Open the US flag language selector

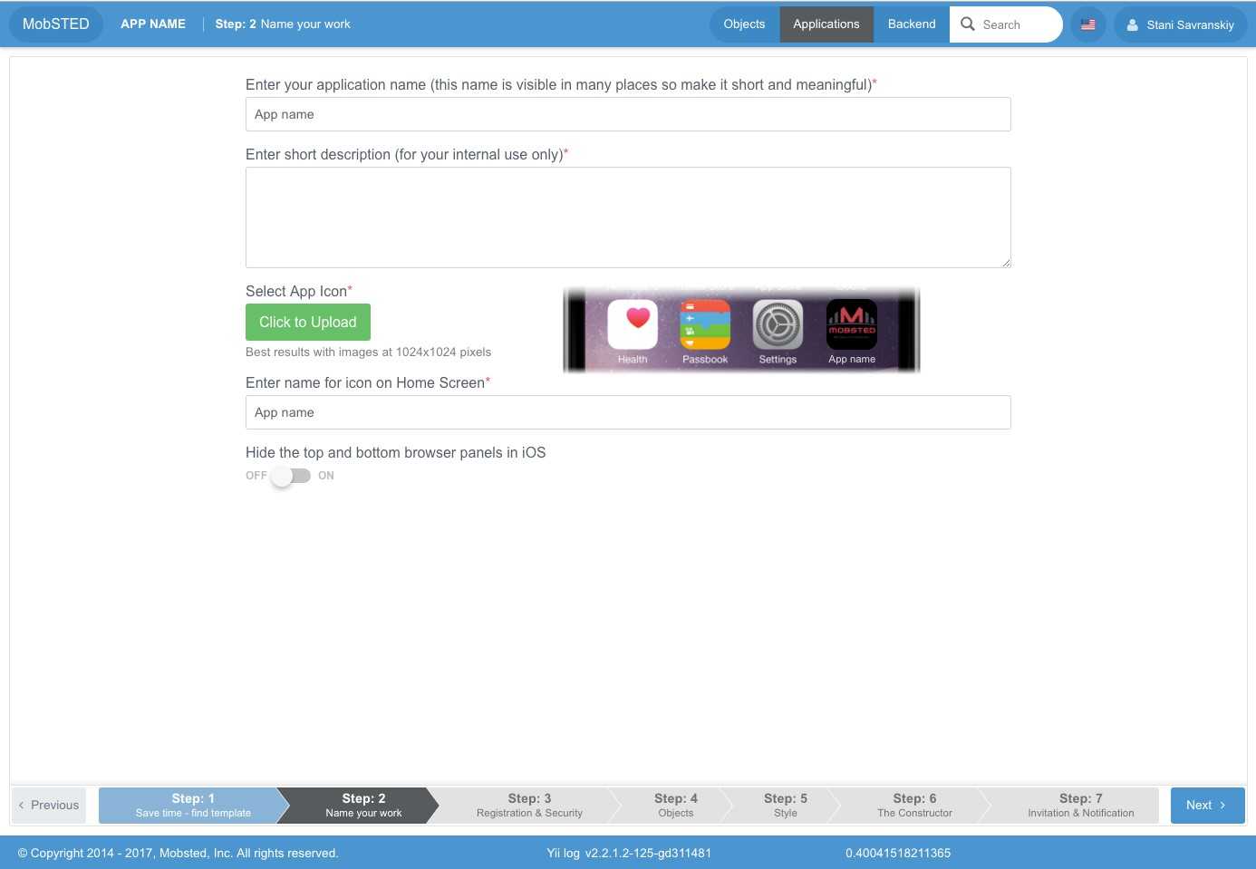click(x=1087, y=24)
